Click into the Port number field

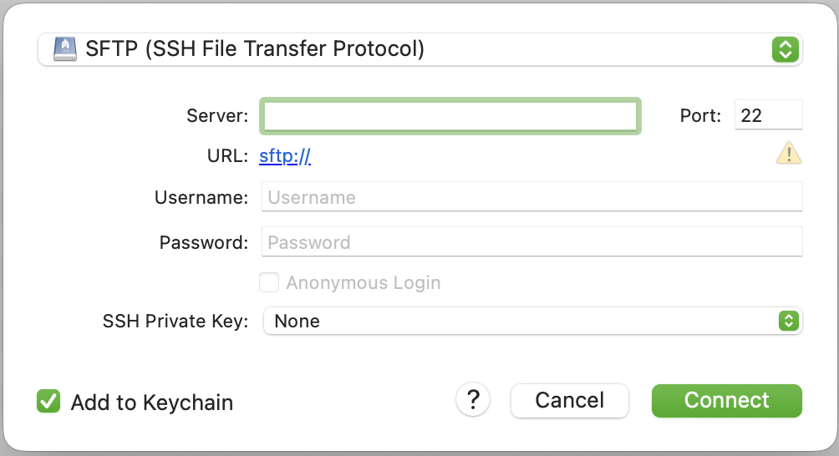(x=767, y=115)
